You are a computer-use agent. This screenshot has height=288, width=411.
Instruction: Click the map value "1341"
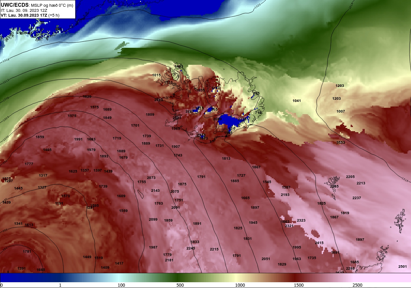pos(18,224)
